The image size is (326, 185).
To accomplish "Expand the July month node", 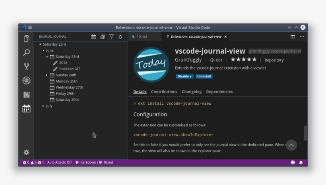I will pyautogui.click(x=43, y=106).
